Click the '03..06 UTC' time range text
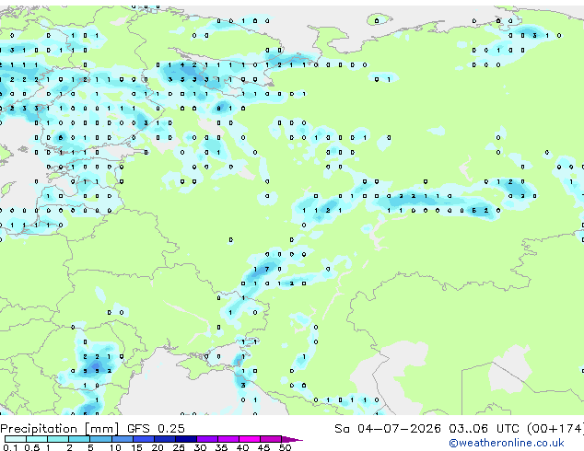 coord(484,429)
